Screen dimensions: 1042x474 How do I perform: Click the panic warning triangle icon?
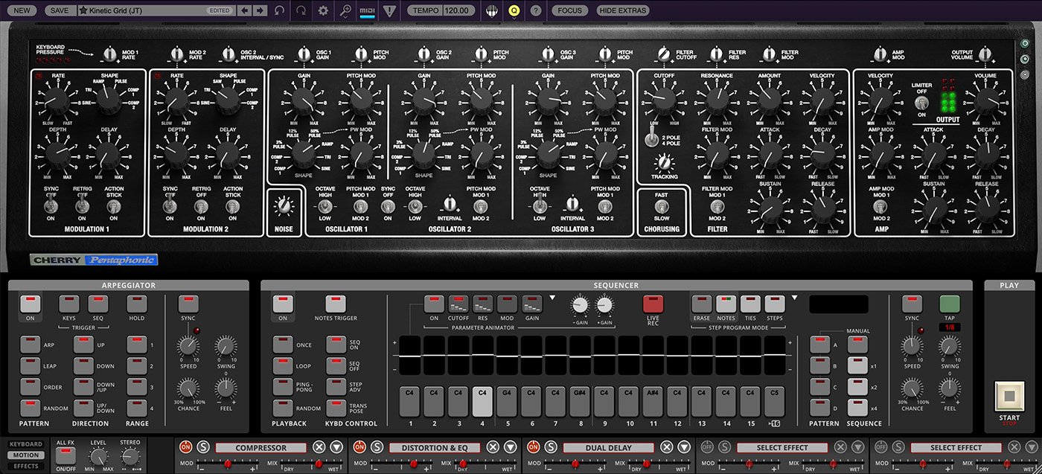(x=390, y=10)
